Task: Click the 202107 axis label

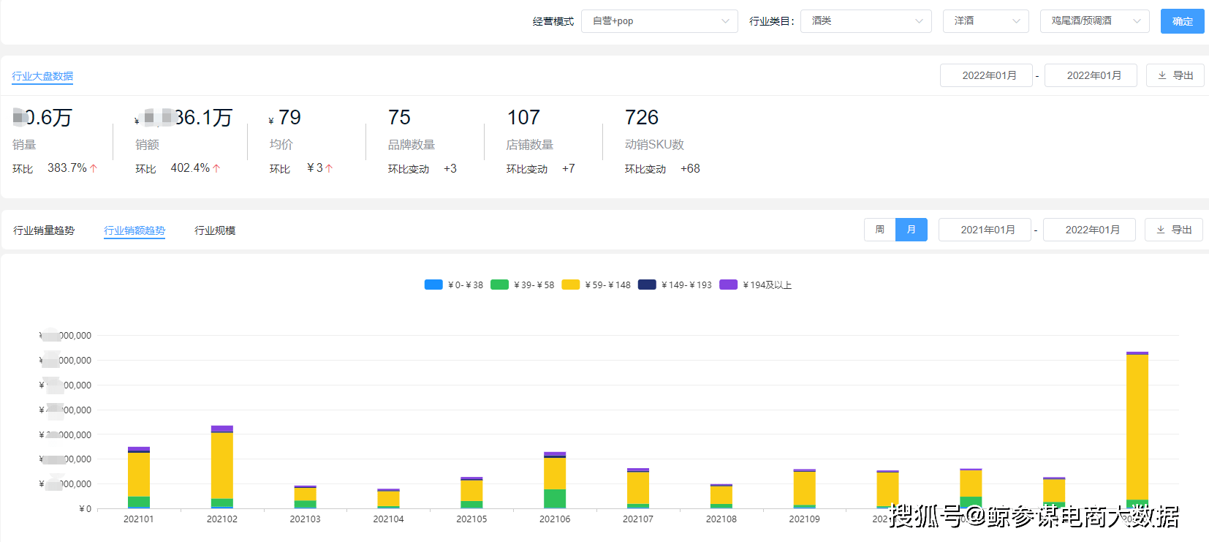Action: point(638,519)
